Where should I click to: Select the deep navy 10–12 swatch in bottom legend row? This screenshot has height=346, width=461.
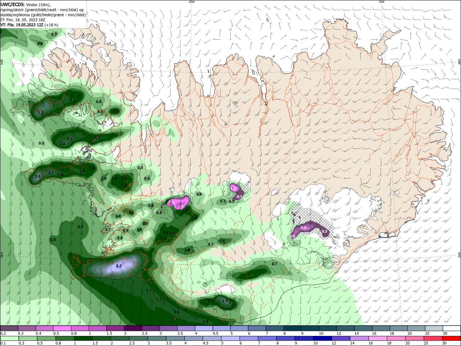pyautogui.click(x=322, y=338)
